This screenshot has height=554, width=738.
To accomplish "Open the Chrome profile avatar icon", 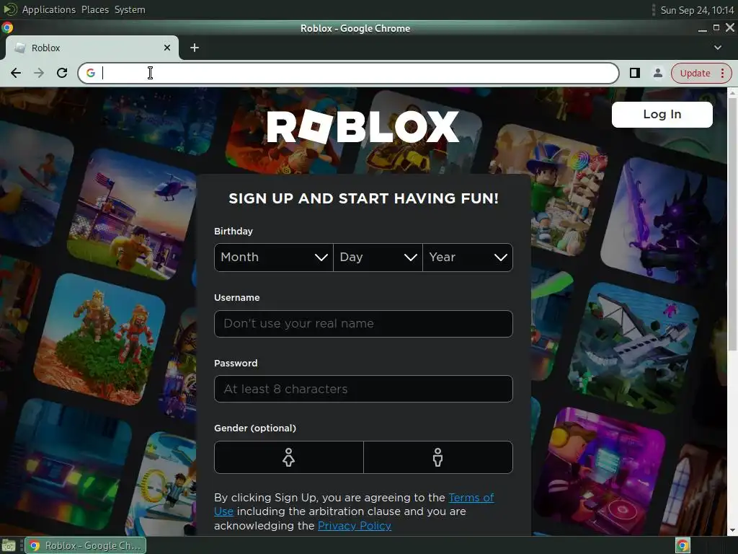I will coord(657,73).
